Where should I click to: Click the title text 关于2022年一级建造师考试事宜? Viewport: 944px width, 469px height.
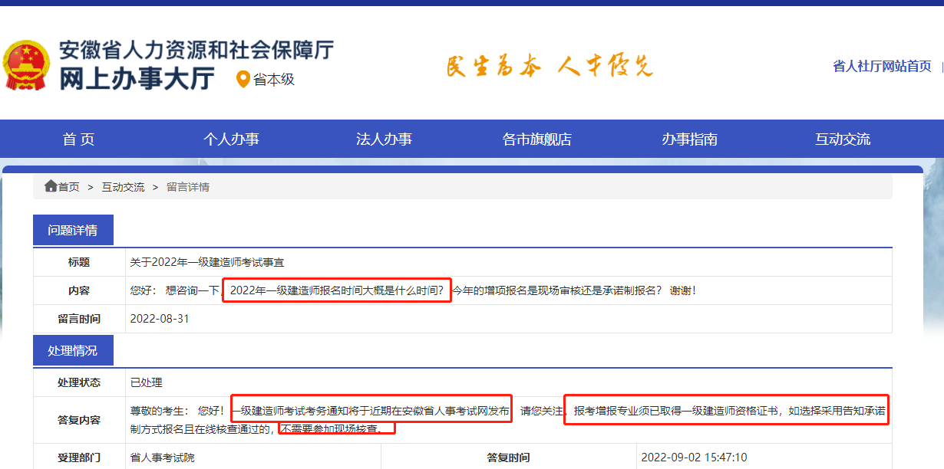pos(207,262)
